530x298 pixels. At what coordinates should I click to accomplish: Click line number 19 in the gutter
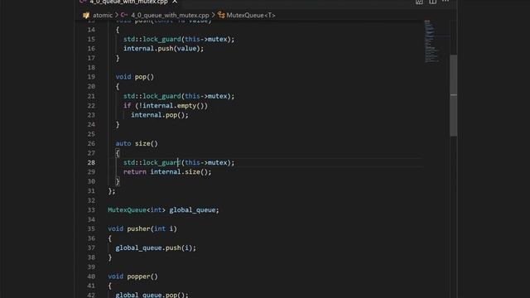(x=91, y=77)
